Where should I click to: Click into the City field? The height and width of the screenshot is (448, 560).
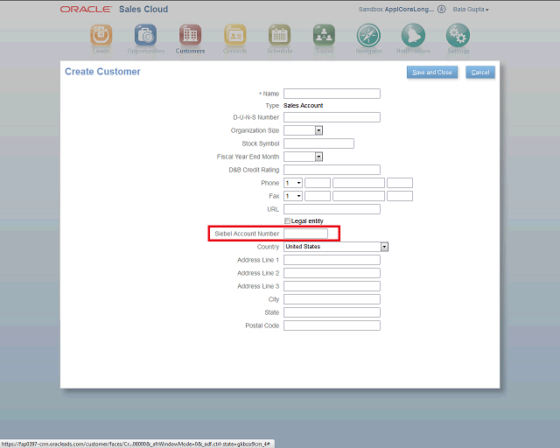[332, 299]
